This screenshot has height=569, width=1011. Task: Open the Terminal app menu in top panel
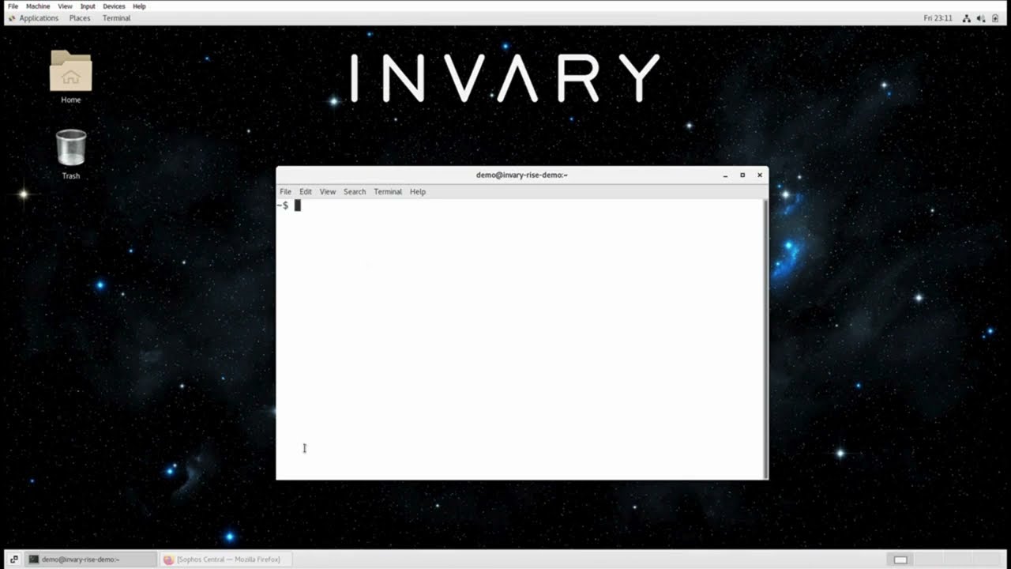pyautogui.click(x=116, y=18)
